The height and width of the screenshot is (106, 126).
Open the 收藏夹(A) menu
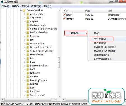[36, 6]
